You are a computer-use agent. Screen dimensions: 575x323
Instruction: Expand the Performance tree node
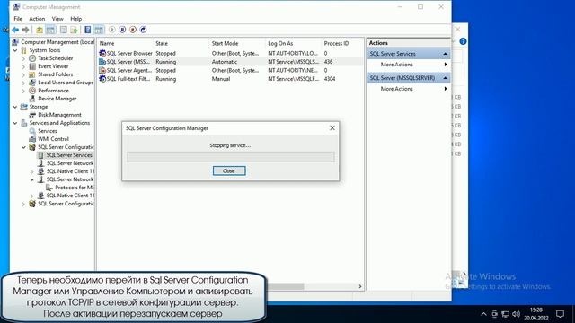point(23,91)
